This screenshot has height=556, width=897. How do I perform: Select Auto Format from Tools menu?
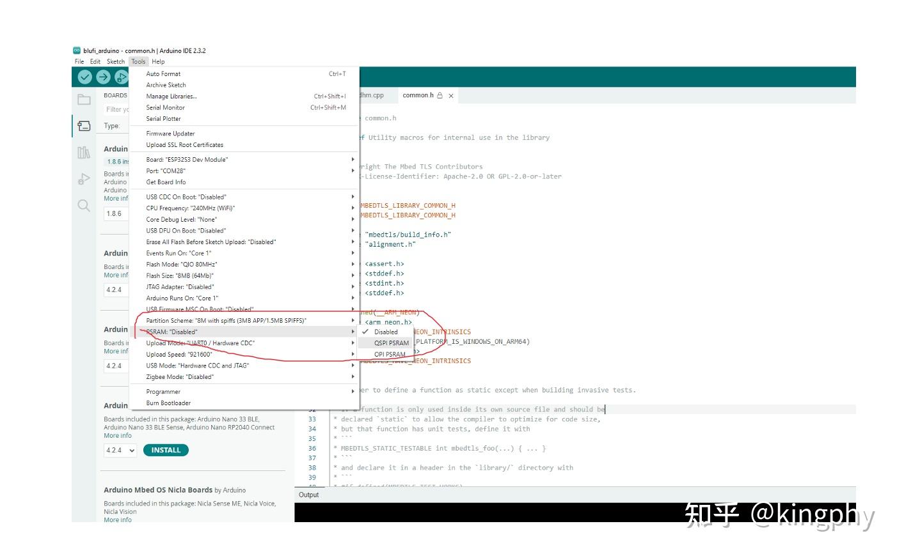(244, 74)
